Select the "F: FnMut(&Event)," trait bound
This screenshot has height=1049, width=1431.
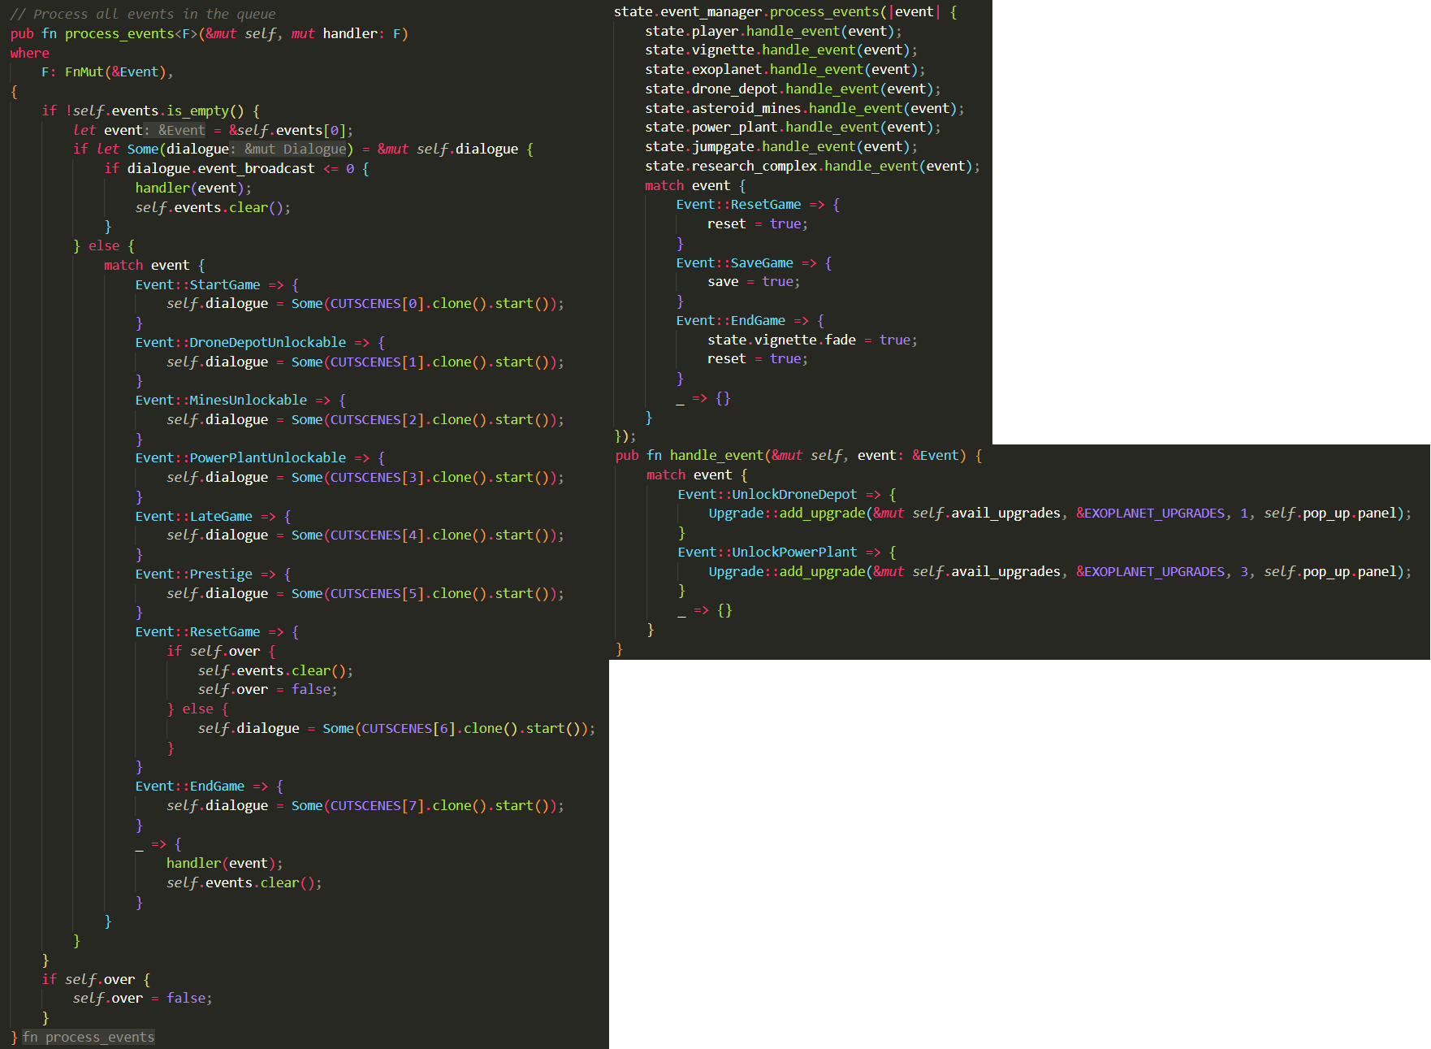point(107,72)
